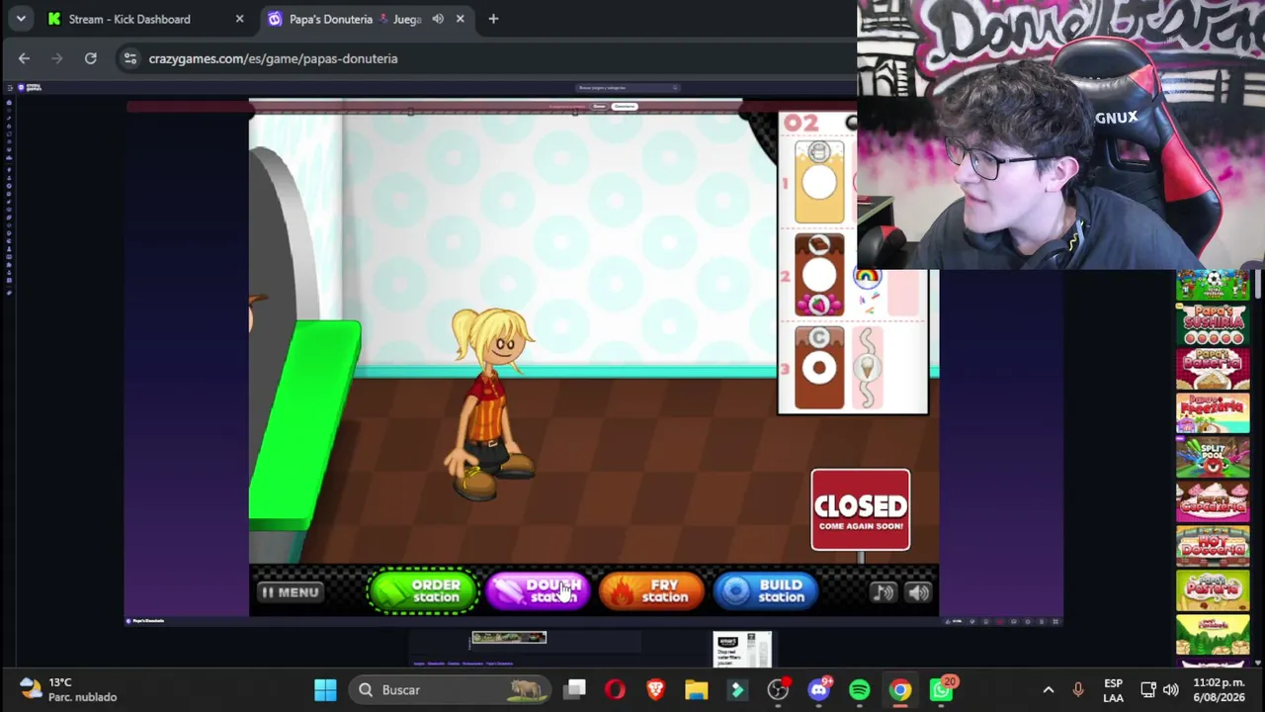View site information for crazygames.com
The image size is (1265, 712).
pyautogui.click(x=129, y=58)
